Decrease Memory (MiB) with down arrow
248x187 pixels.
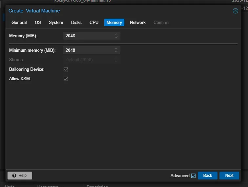[x=116, y=37]
